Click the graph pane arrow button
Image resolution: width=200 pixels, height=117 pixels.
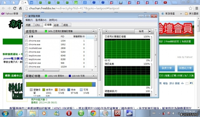click(106, 31)
